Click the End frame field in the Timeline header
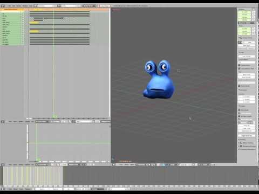259x194 pixels. [x=56, y=189]
